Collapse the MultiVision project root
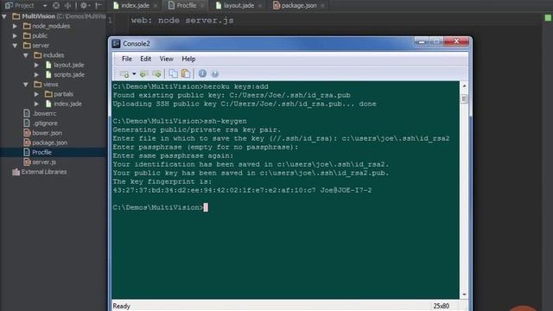 4,16
